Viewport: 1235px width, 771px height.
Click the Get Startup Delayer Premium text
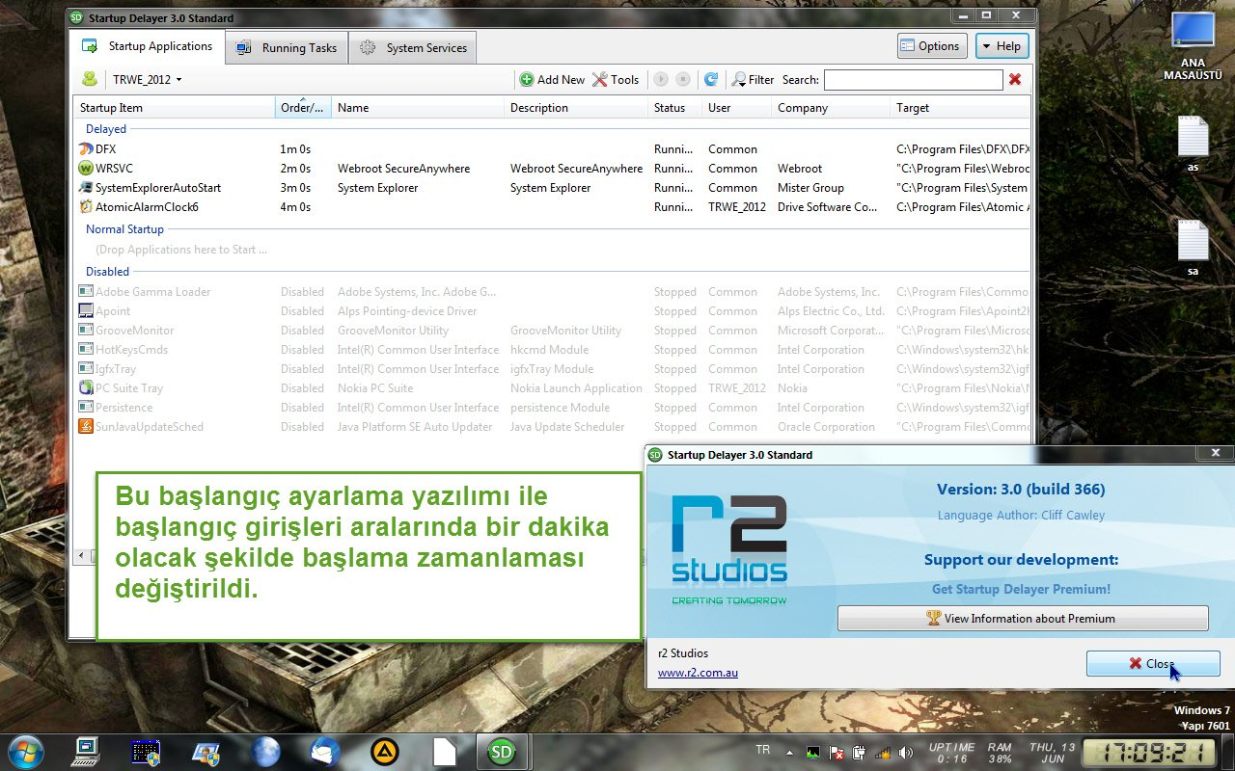click(x=1021, y=589)
